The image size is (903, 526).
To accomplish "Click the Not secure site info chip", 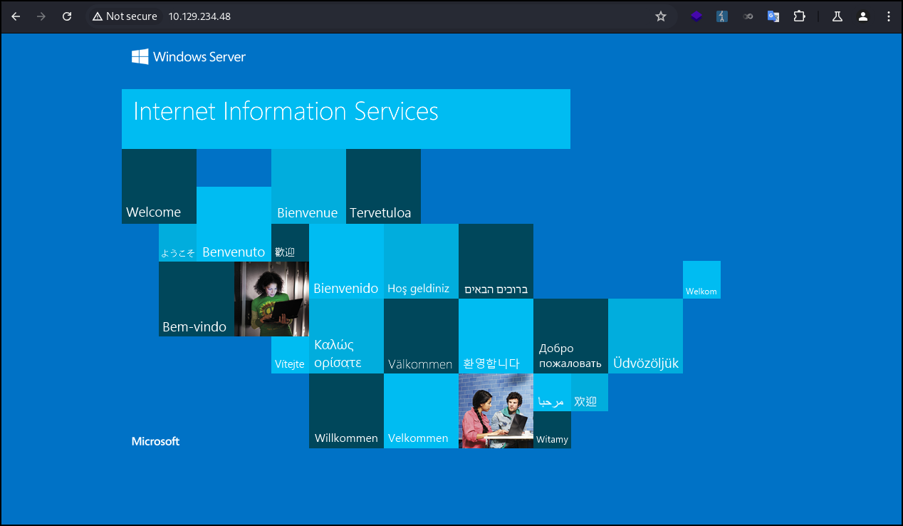I will 125,16.
